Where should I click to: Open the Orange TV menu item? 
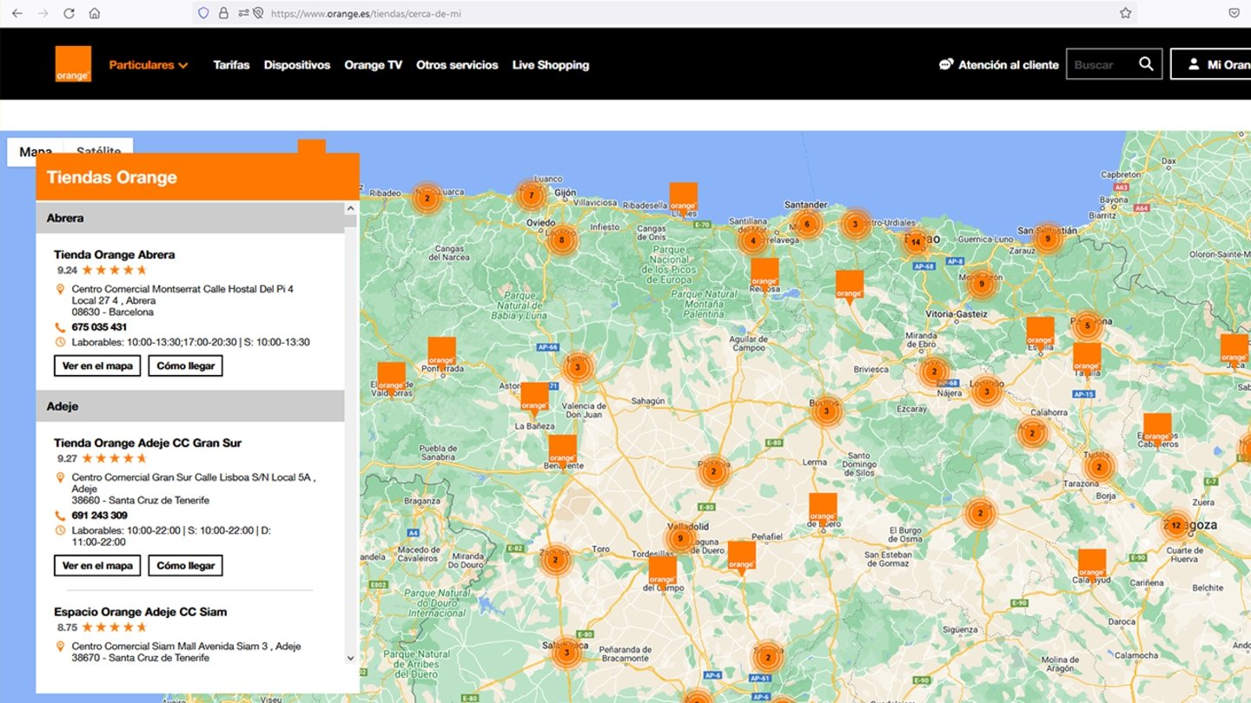[x=374, y=65]
